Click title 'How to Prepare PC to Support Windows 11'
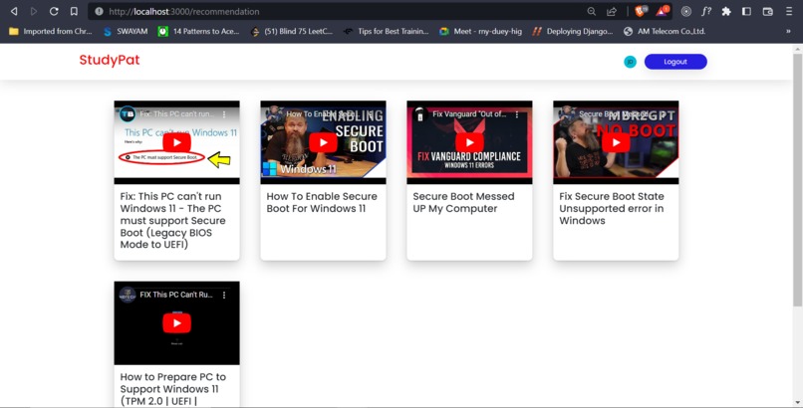The image size is (803, 408). (173, 389)
